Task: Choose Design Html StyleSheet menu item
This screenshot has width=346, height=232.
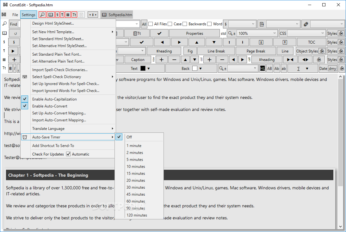Action: click(68, 23)
